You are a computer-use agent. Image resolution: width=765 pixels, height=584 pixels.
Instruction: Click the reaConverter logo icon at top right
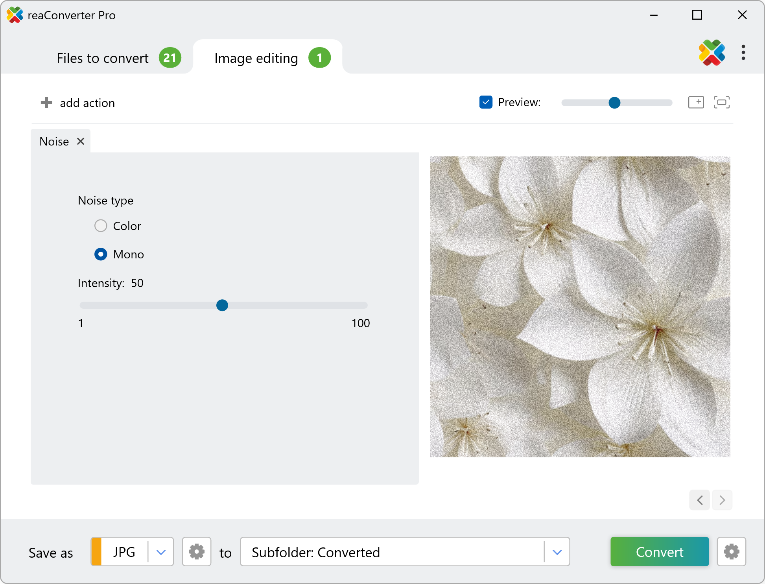pos(712,53)
